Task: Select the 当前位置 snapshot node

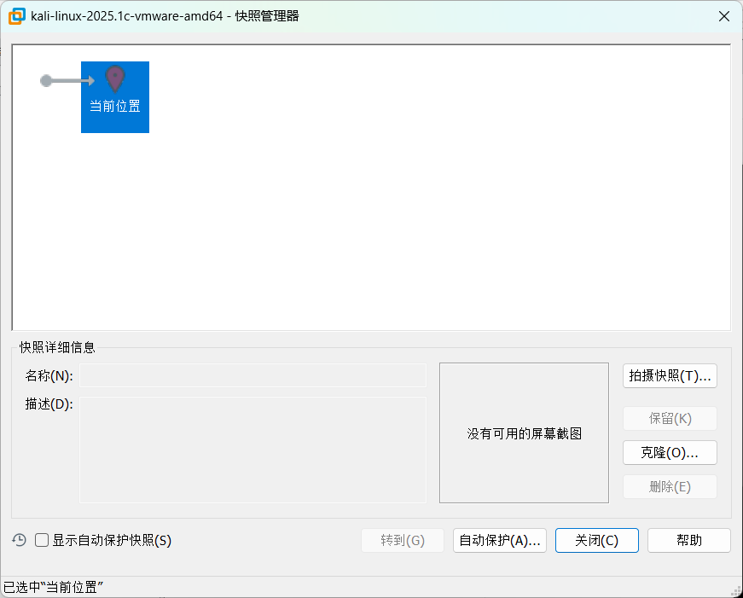Action: pos(114,96)
